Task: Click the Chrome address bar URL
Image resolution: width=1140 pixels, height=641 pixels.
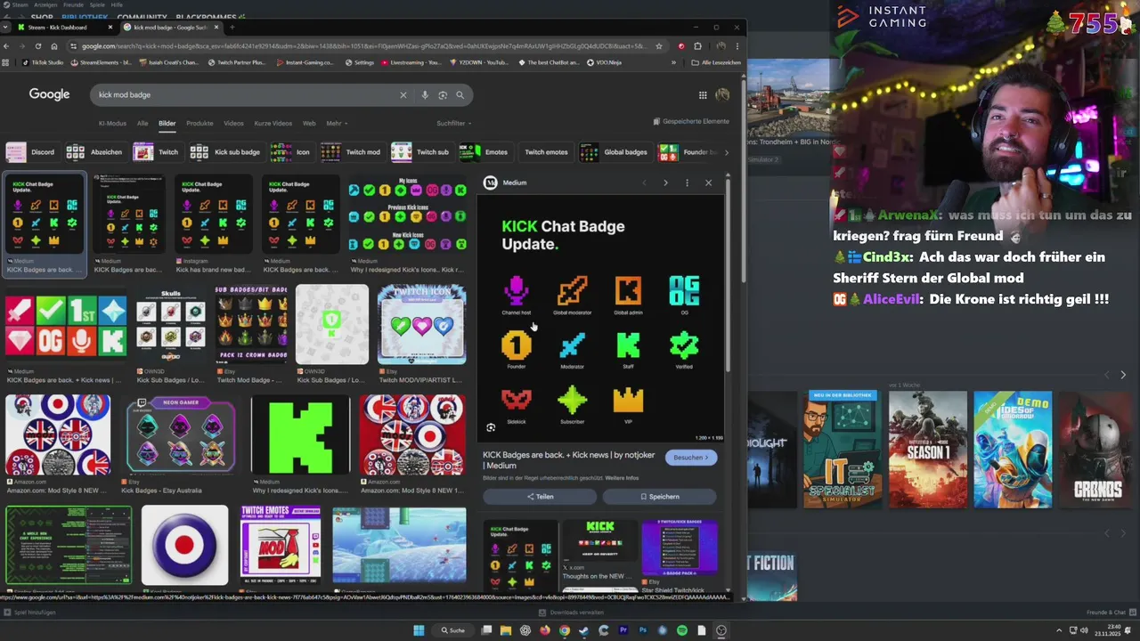Action: click(363, 46)
